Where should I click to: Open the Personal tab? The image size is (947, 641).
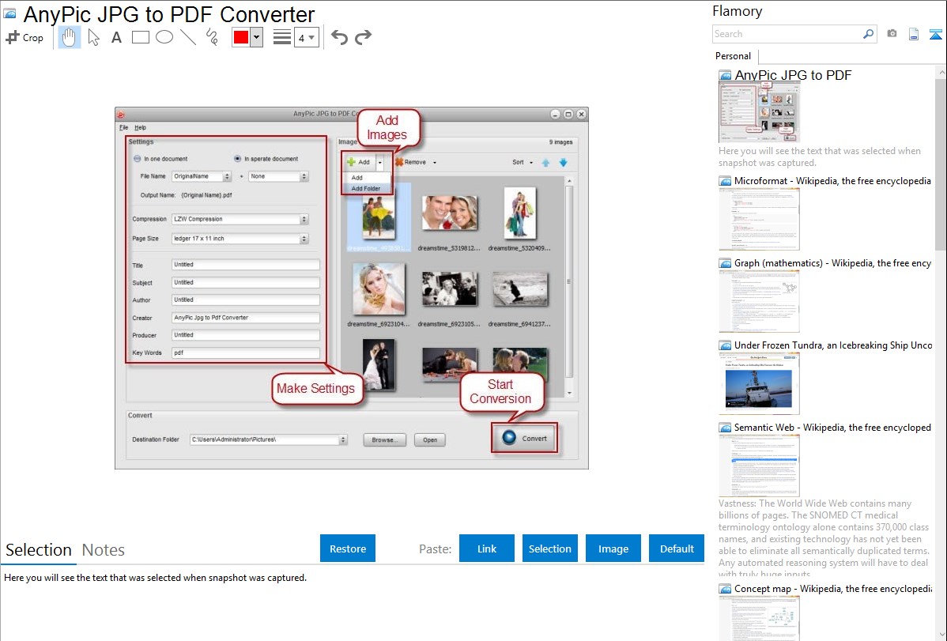click(x=734, y=56)
